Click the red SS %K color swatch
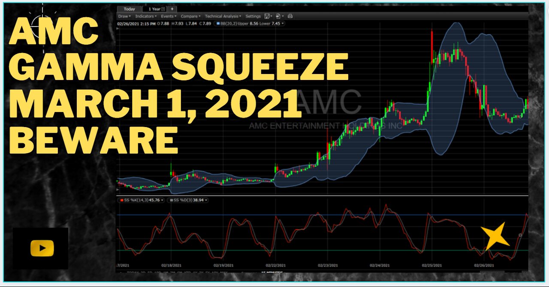The width and height of the screenshot is (549, 287). (x=121, y=200)
